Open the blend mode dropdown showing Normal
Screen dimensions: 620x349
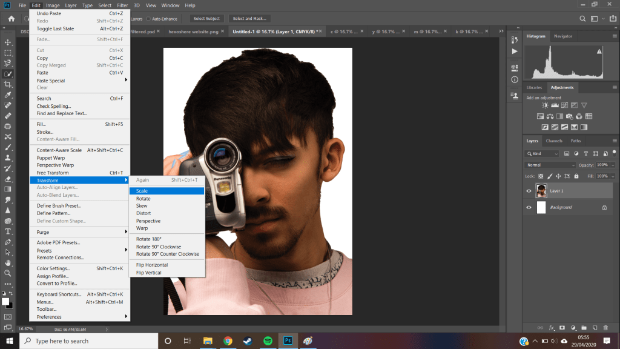tap(550, 165)
